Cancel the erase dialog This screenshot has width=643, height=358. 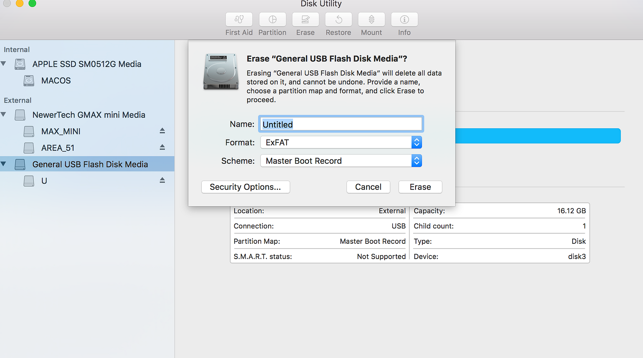tap(368, 187)
